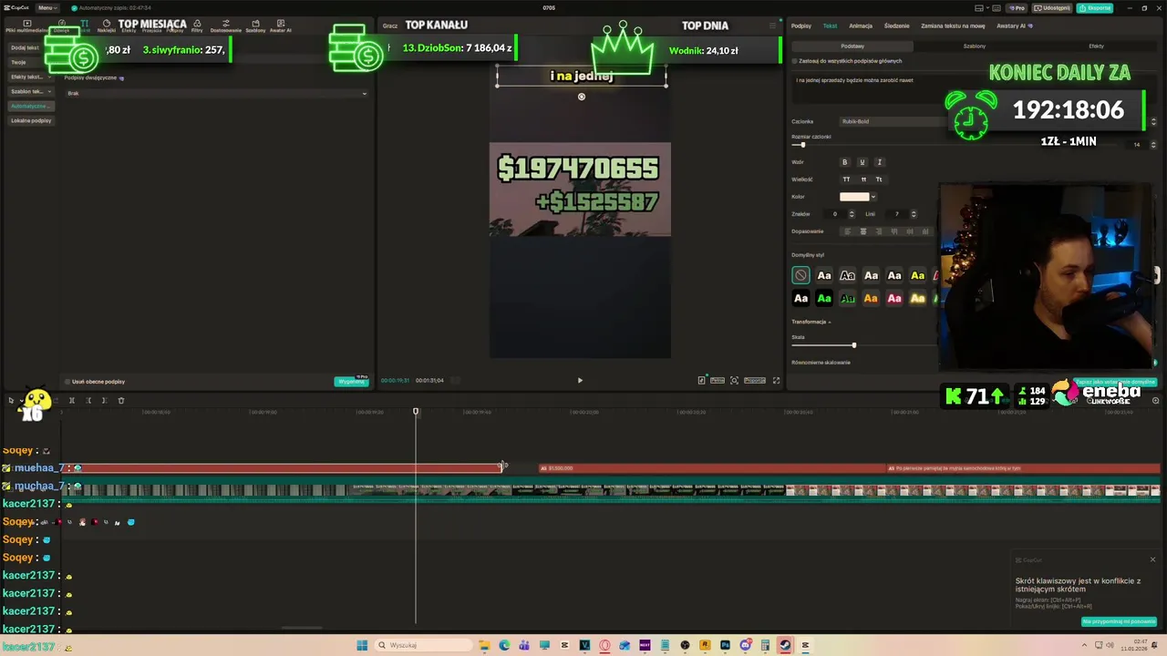Screen dimensions: 1167x656
Task: Open the Awatar AI tab
Action: (x=281, y=26)
